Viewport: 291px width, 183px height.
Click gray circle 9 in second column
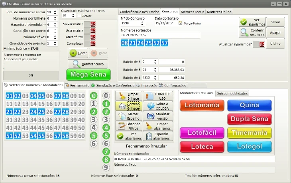(x=106, y=167)
